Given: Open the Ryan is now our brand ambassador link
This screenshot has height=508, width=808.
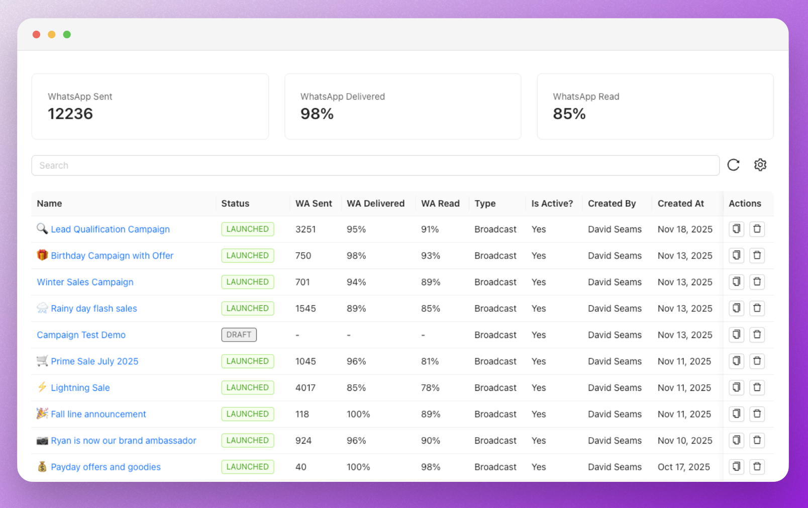Looking at the screenshot, I should [x=123, y=441].
